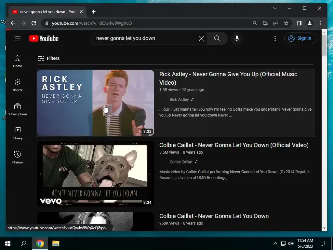This screenshot has width=333, height=250.
Task: Visit the Colbie Caillat channel under 3.5M views
Action: tap(181, 162)
